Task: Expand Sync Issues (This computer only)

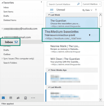Action: [x=2, y=58]
